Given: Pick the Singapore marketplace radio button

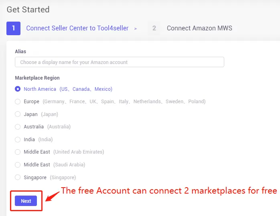Looking at the screenshot, I should [18, 177].
